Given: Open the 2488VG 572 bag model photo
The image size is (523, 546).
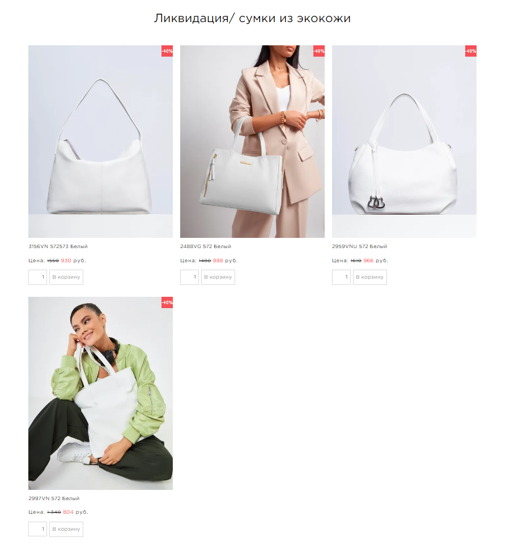Looking at the screenshot, I should pyautogui.click(x=252, y=142).
